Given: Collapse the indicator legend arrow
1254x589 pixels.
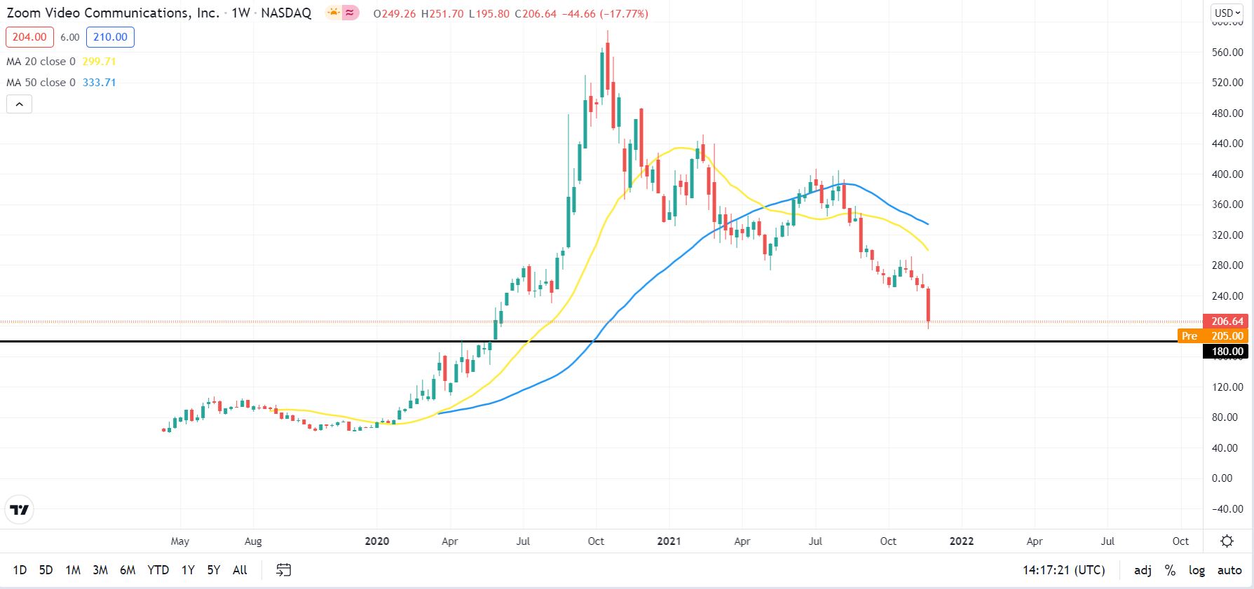Looking at the screenshot, I should coord(20,104).
